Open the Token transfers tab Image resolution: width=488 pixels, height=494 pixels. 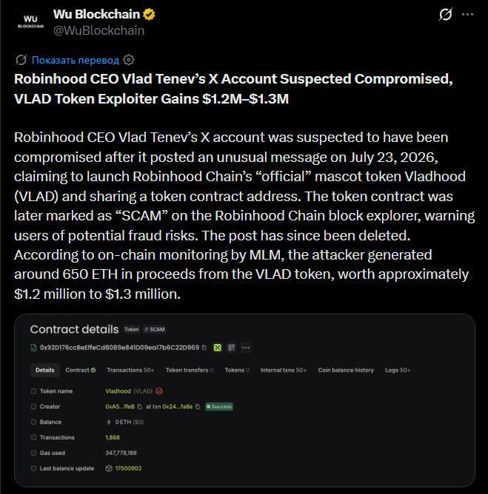coord(190,370)
